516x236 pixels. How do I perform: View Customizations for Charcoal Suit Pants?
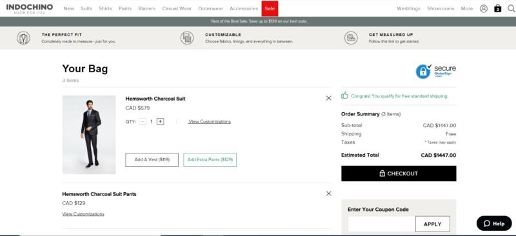click(83, 214)
